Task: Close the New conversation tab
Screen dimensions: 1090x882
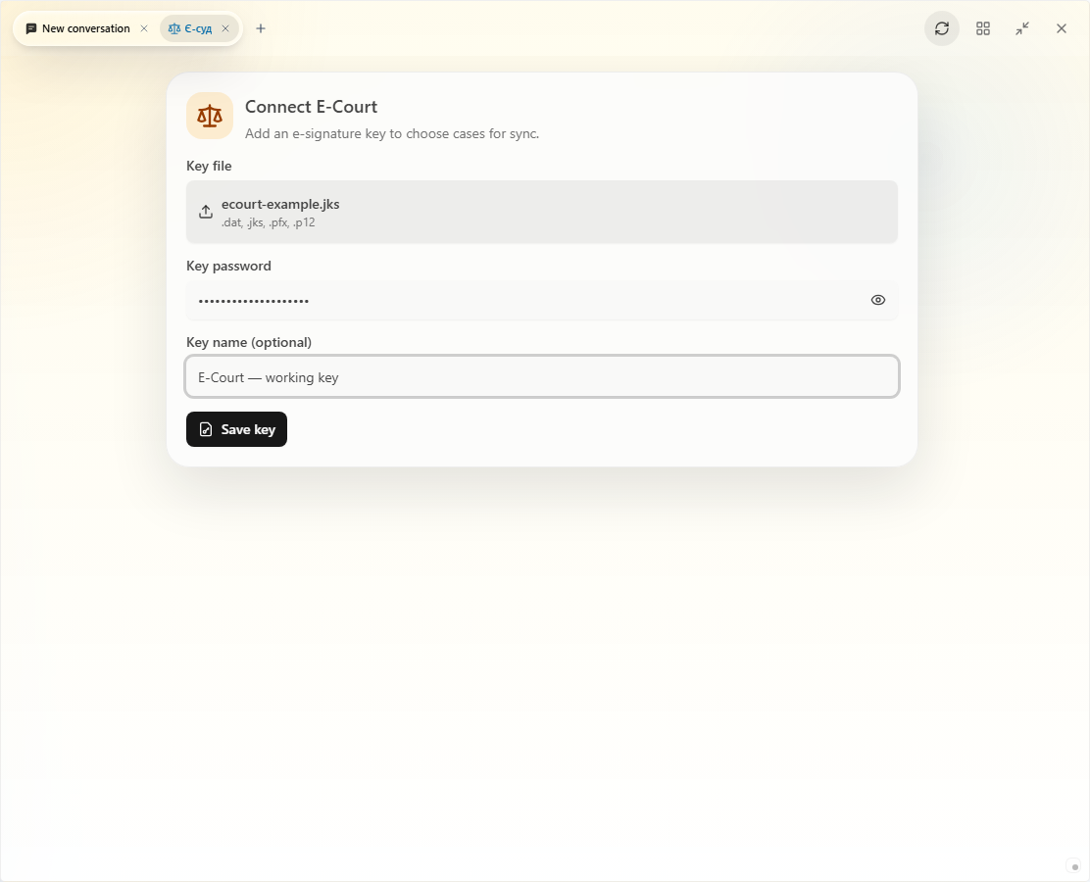Action: [144, 28]
